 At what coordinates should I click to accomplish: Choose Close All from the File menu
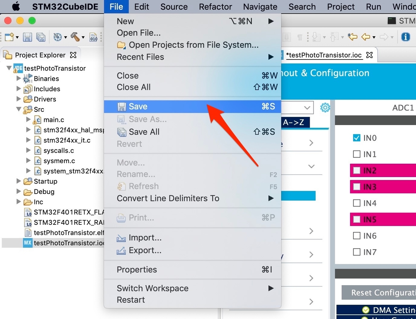(192, 87)
